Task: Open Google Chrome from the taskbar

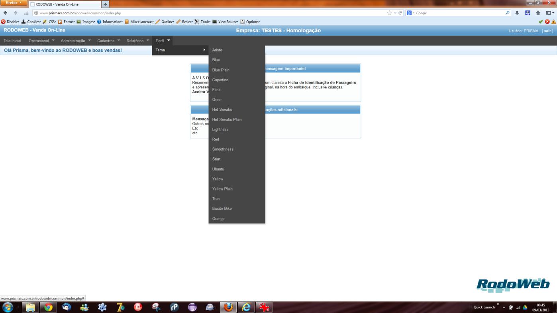Action: [x=49, y=307]
